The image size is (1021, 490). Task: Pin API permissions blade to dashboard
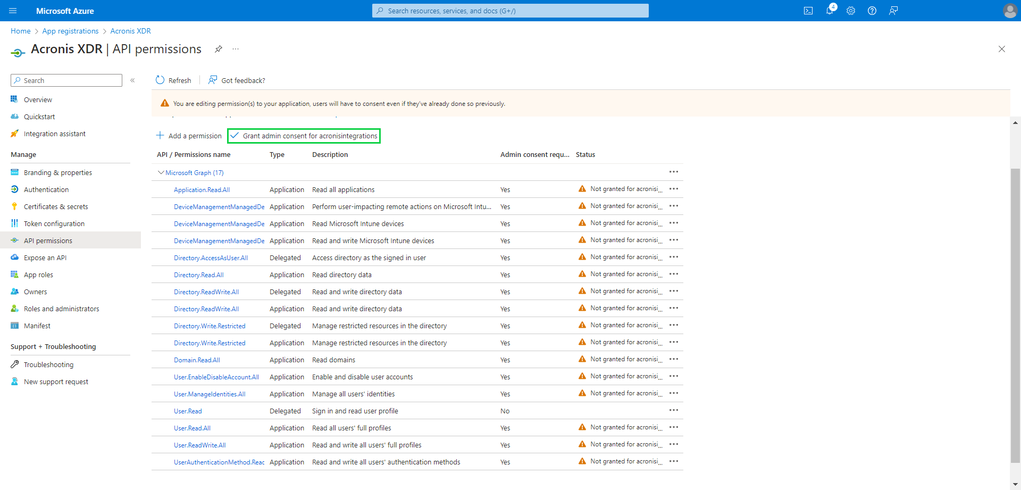point(219,49)
